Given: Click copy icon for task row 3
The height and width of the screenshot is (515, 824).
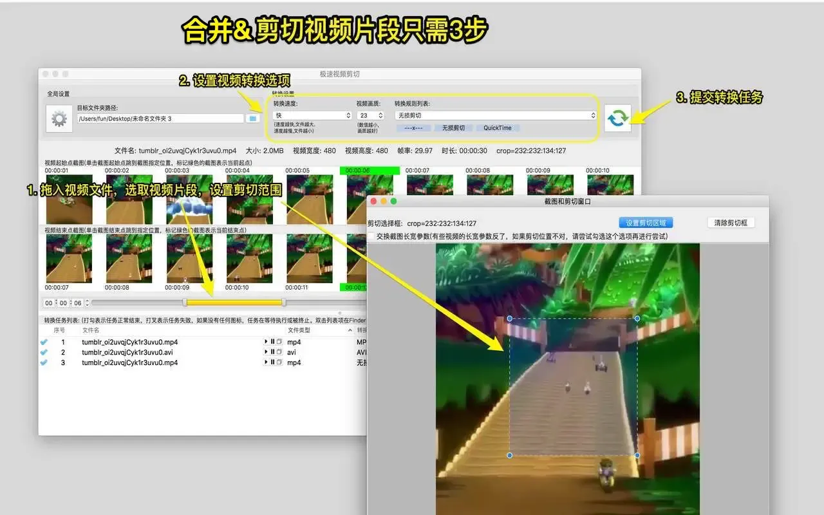Looking at the screenshot, I should click(279, 362).
